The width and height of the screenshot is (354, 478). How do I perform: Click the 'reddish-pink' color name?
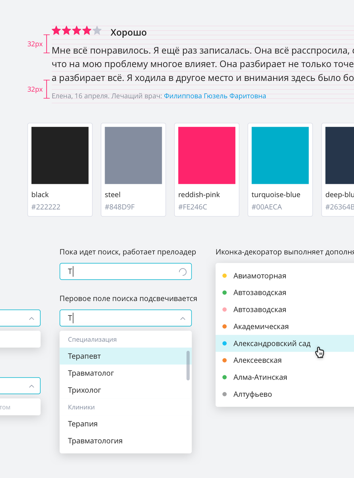pos(199,195)
